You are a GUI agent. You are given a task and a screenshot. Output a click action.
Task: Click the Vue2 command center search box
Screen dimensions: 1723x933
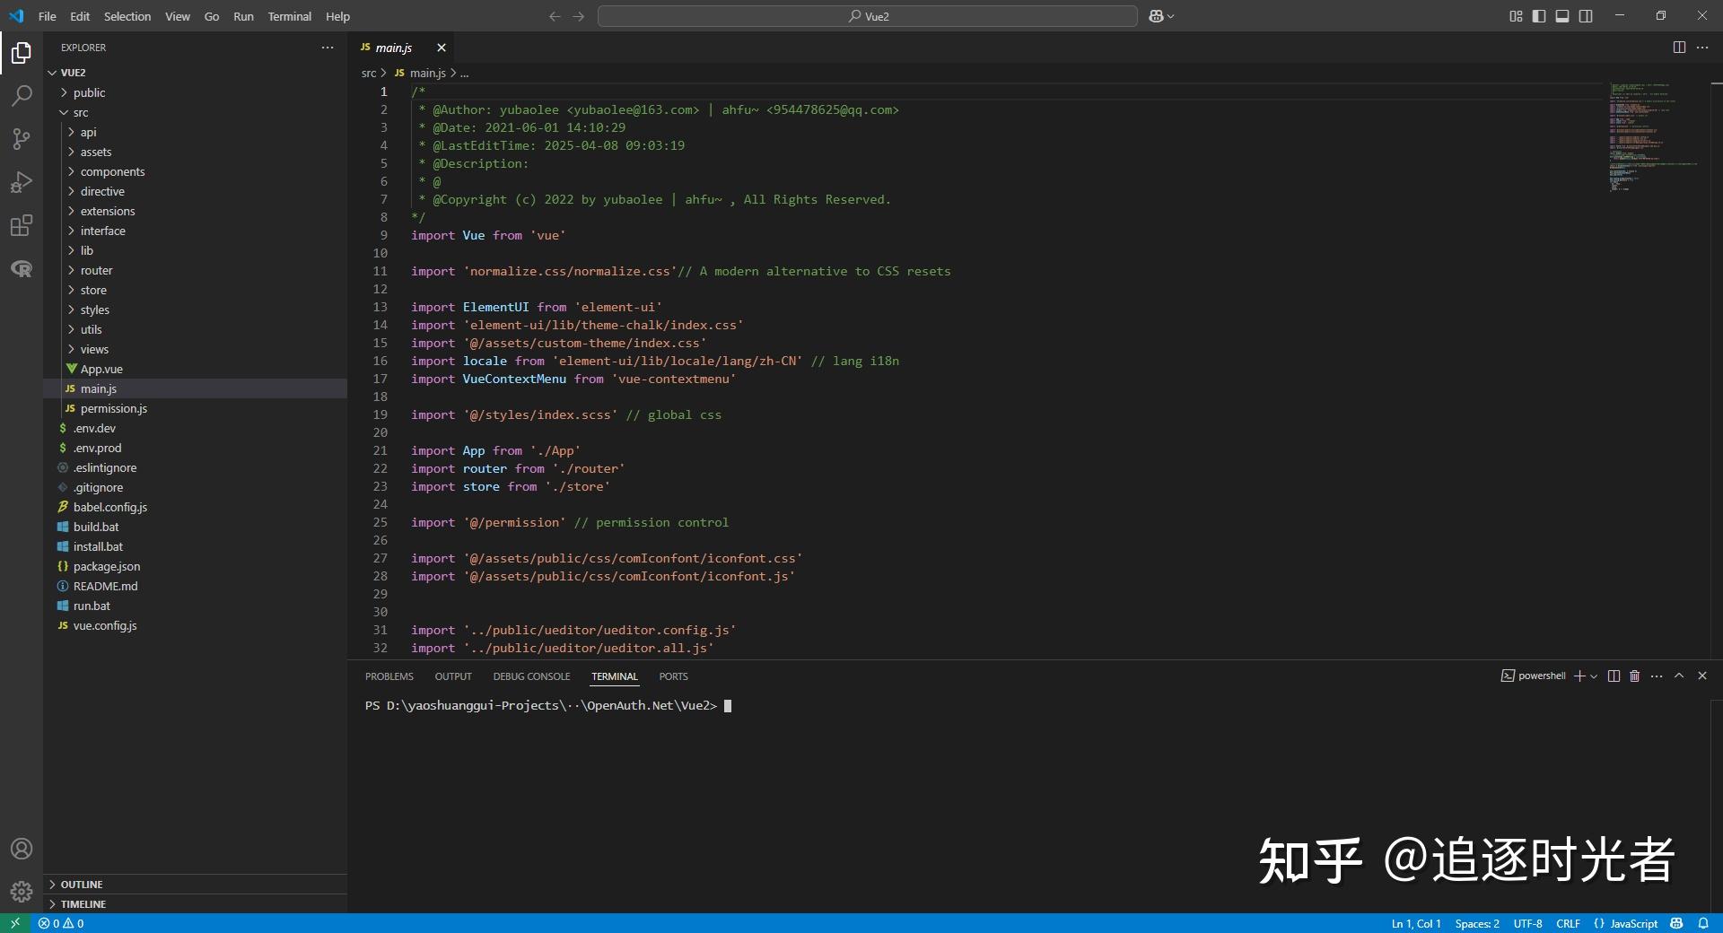pos(867,16)
